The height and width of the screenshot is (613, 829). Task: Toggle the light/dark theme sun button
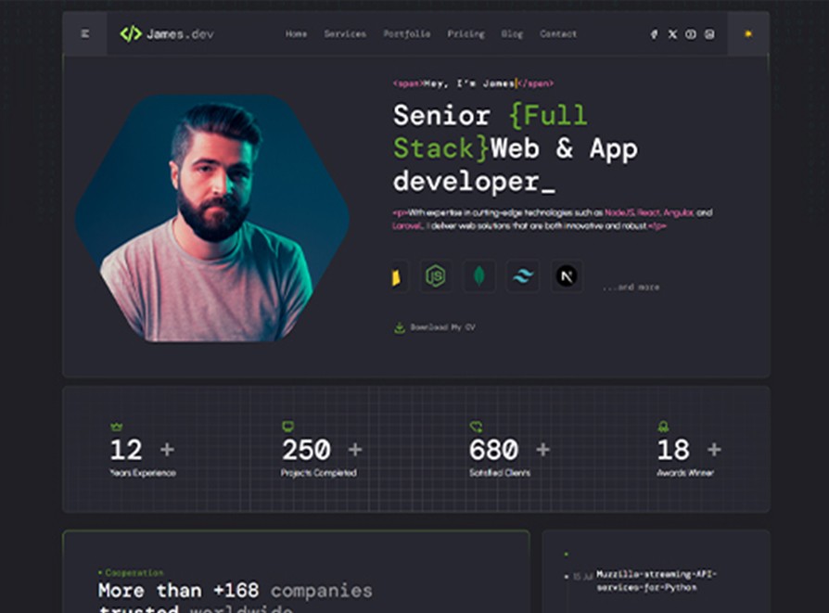tap(748, 34)
